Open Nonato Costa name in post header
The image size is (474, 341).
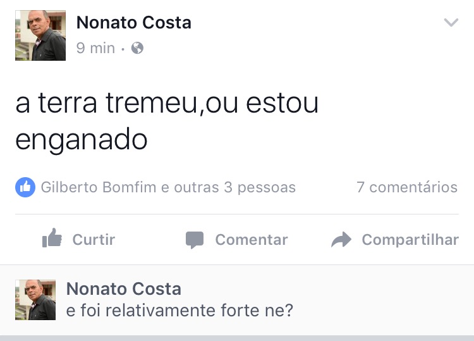click(133, 23)
